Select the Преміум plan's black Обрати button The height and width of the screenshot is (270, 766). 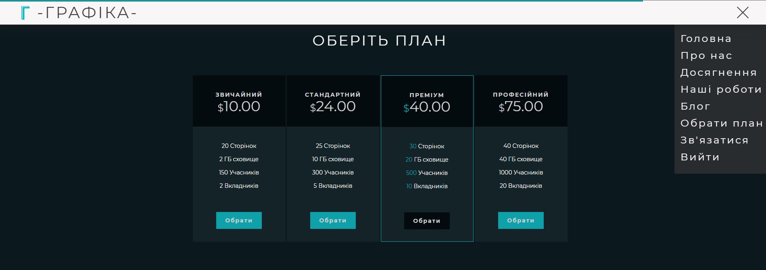pyautogui.click(x=427, y=221)
